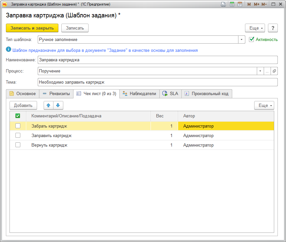286x242 pixels.
Task: Select the Заправить картридж row text
Action: pyautogui.click(x=51, y=136)
